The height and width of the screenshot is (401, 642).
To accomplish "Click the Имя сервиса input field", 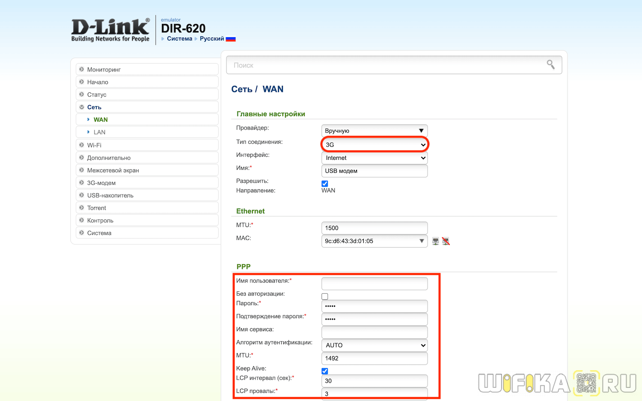I will pyautogui.click(x=374, y=332).
